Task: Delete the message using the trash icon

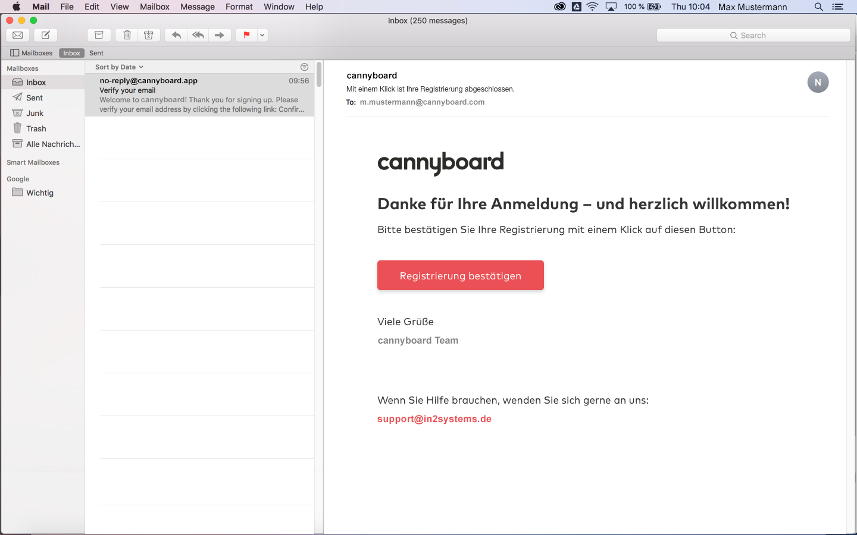Action: (x=126, y=35)
